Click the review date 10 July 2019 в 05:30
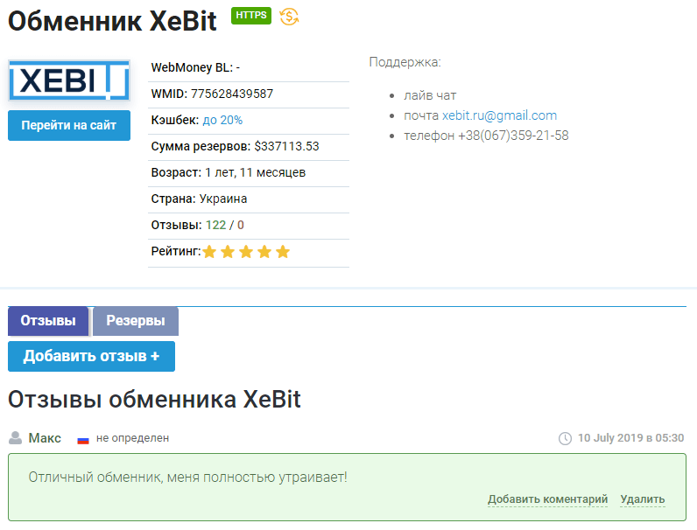This screenshot has width=697, height=530. point(630,438)
